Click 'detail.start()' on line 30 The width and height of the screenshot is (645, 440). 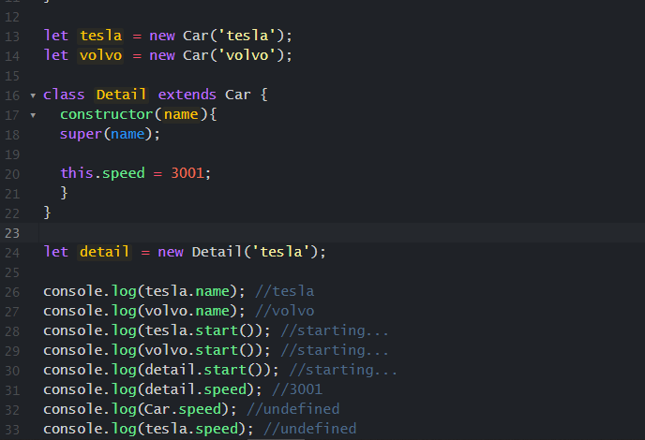[203, 370]
